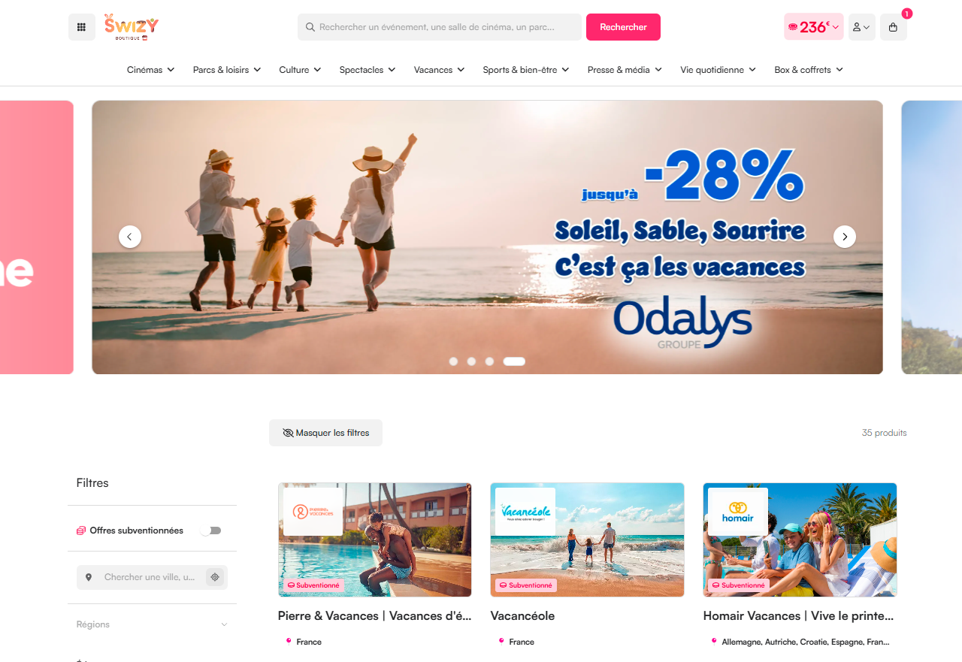Image resolution: width=962 pixels, height=662 pixels.
Task: Click the Swizy Boutique logo
Action: [132, 27]
